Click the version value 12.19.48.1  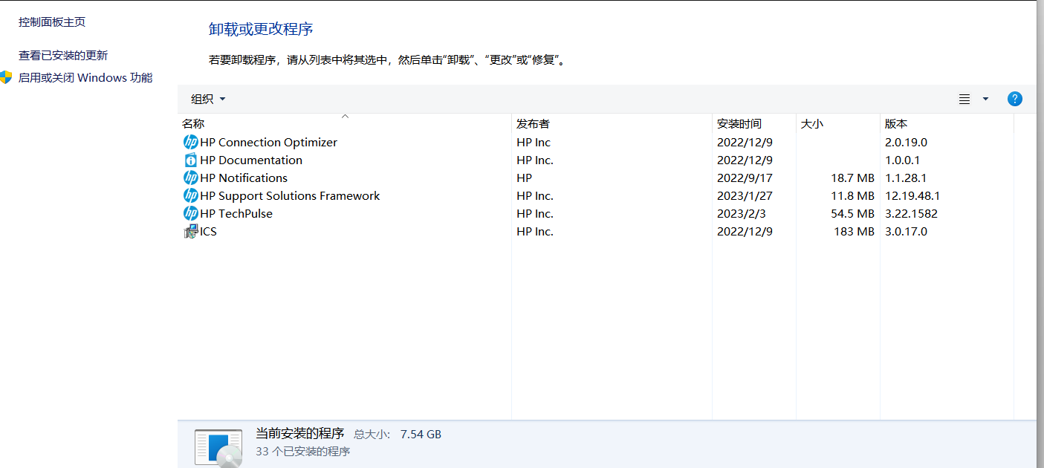pos(912,195)
